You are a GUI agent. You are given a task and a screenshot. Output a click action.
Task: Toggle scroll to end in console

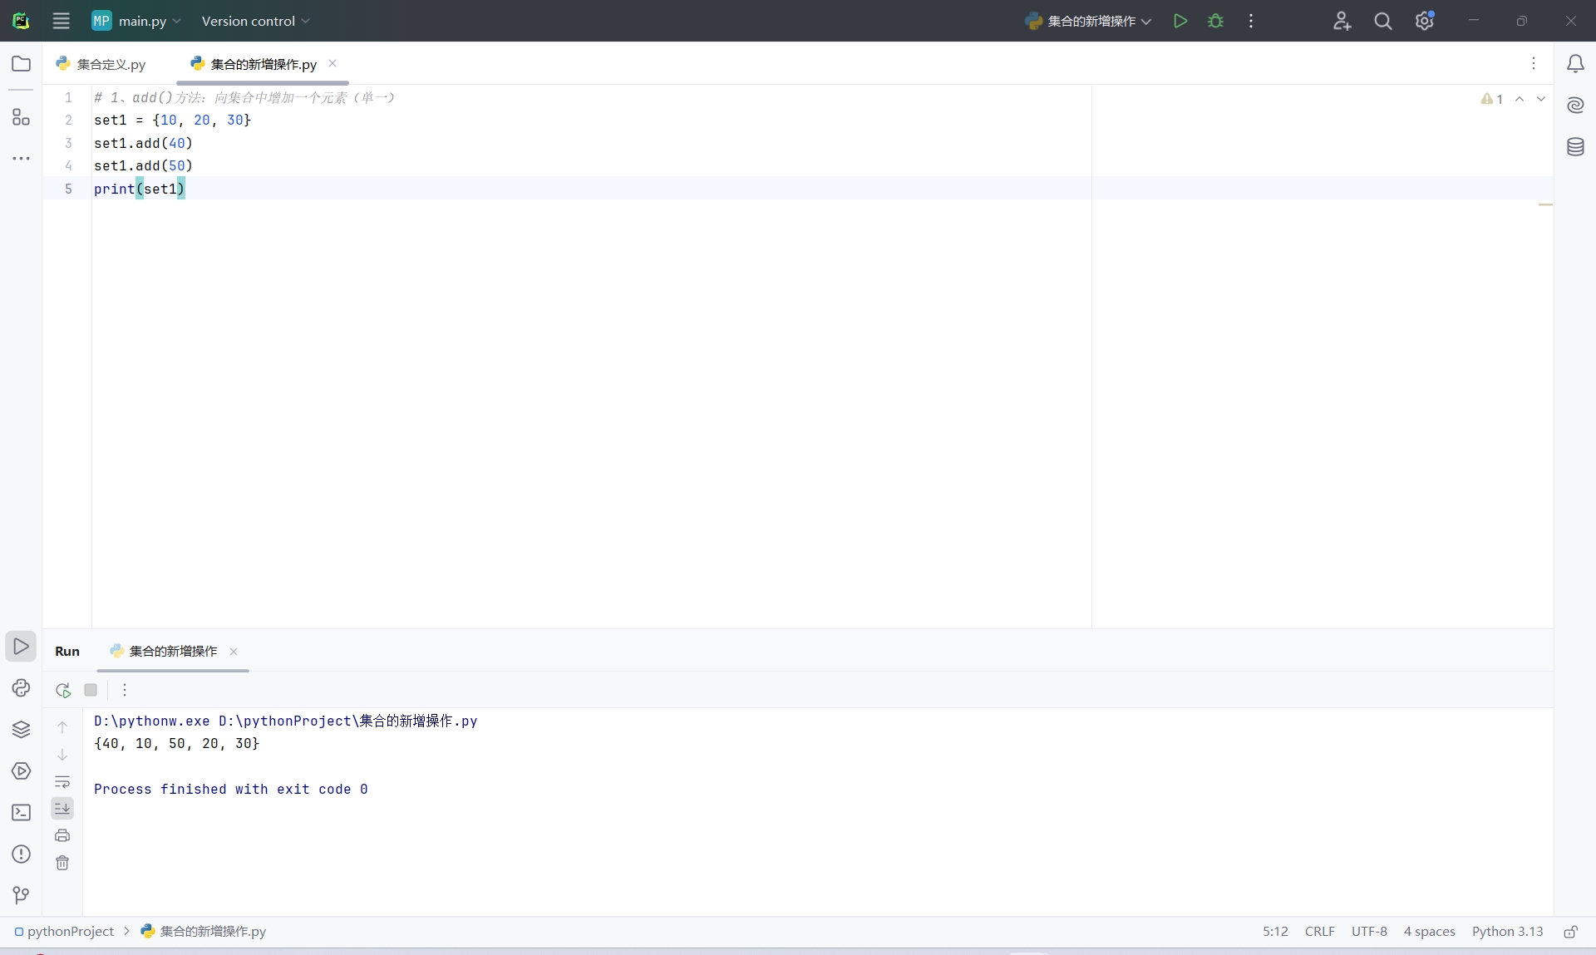(x=62, y=808)
